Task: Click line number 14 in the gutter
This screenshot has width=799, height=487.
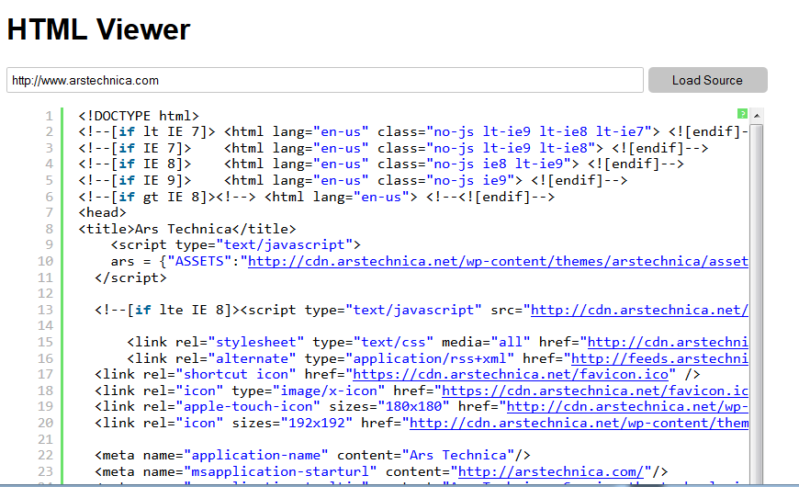Action: pyautogui.click(x=45, y=326)
